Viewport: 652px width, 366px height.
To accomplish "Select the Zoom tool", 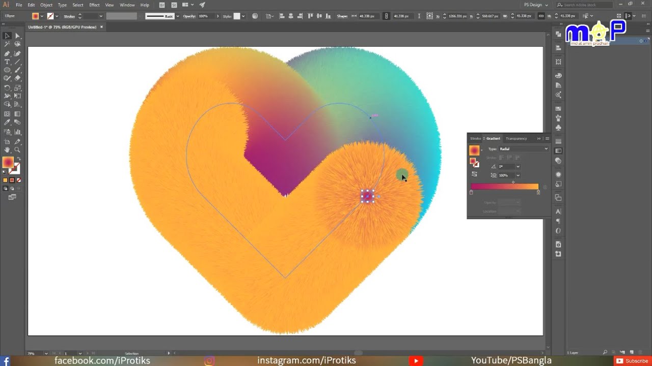I will (17, 150).
